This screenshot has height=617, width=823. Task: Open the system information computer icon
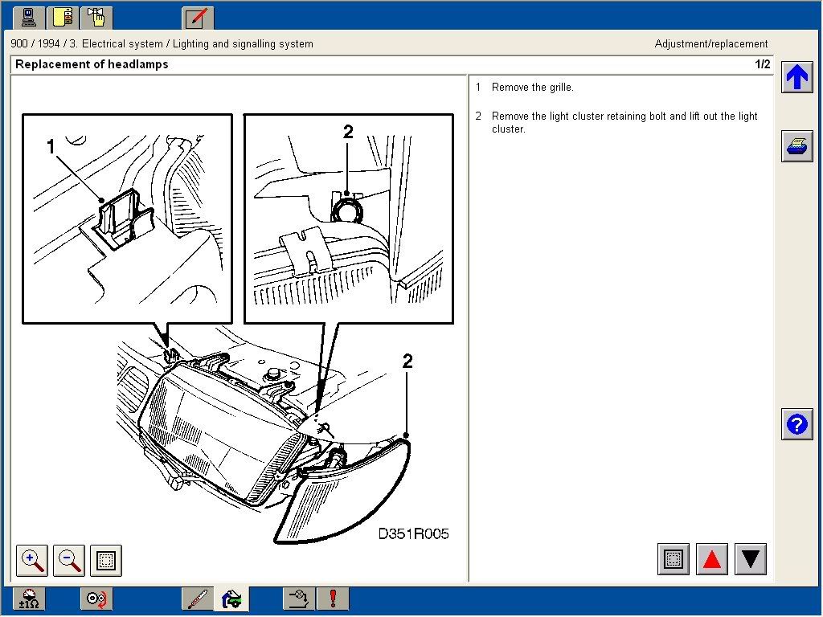click(27, 17)
